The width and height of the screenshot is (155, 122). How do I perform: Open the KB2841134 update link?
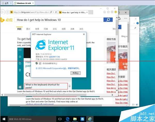point(54,57)
